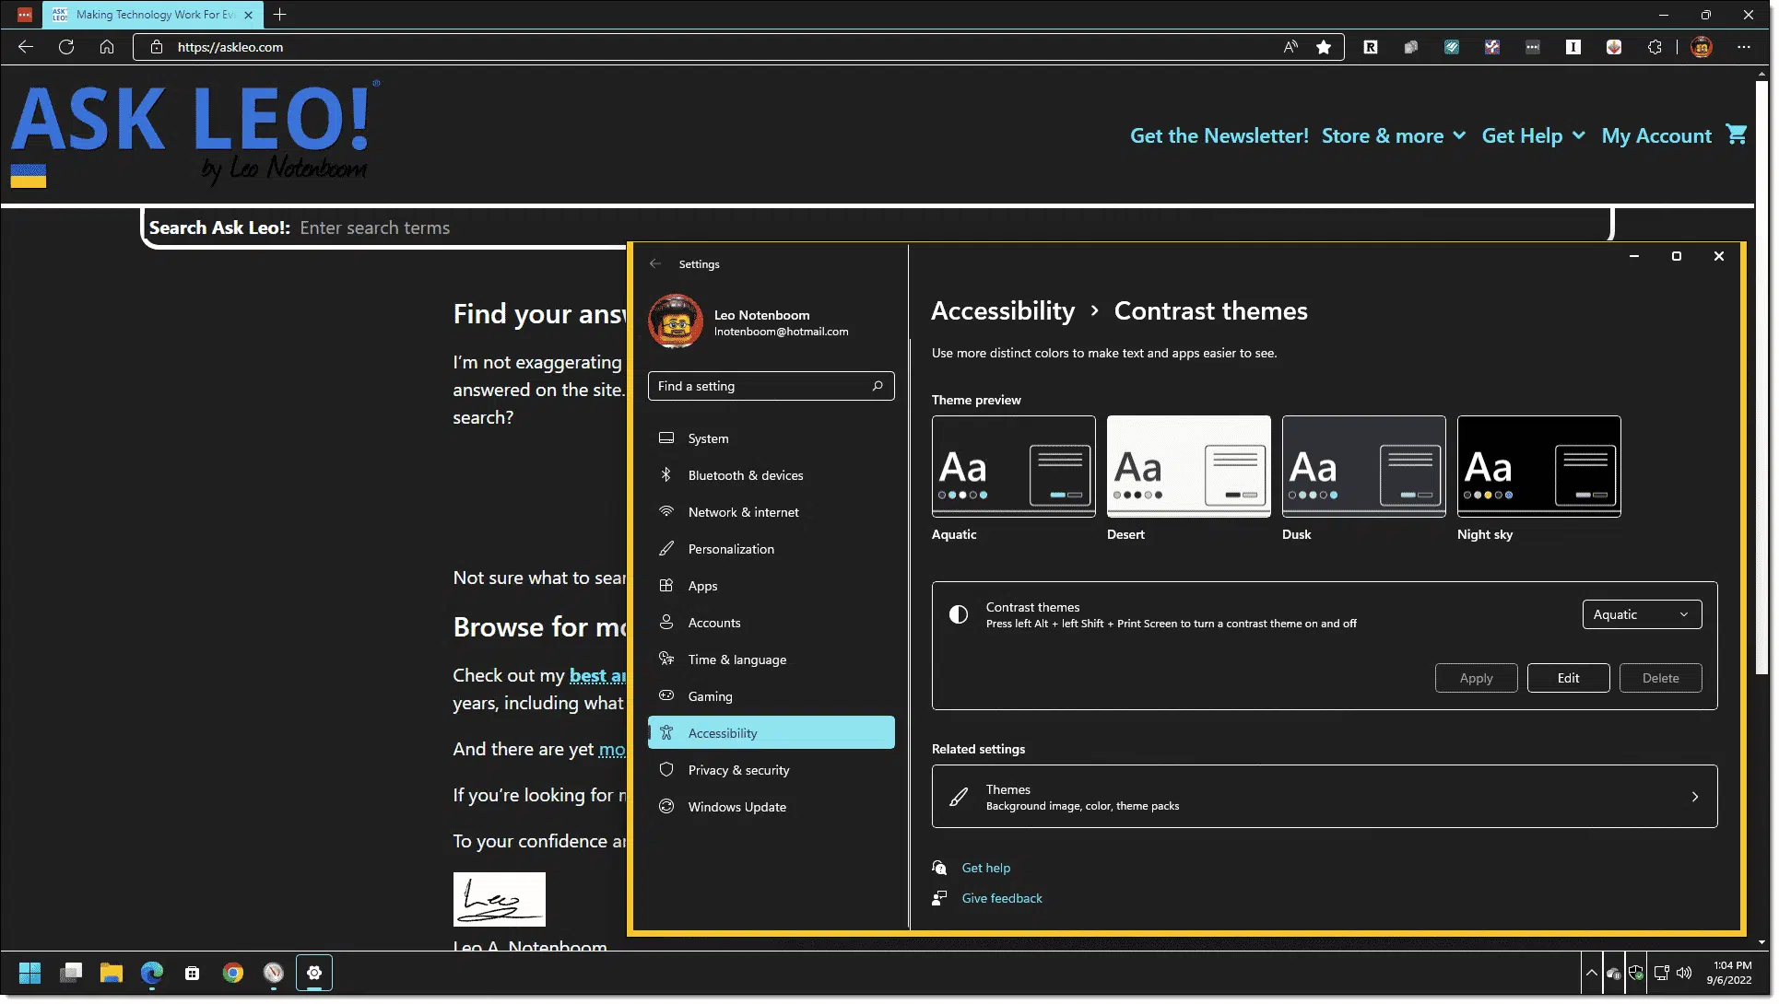Image resolution: width=1779 pixels, height=1004 pixels.
Task: Open the clock showing 1:04 PM
Action: tap(1729, 973)
